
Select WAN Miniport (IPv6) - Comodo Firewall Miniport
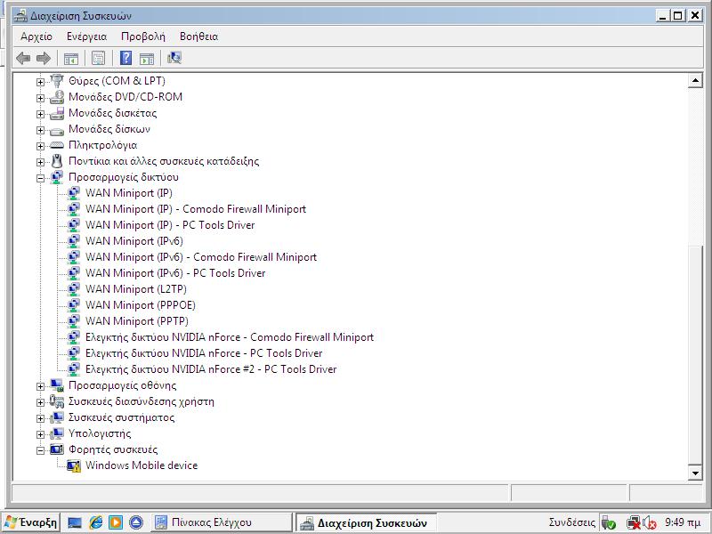(x=201, y=257)
